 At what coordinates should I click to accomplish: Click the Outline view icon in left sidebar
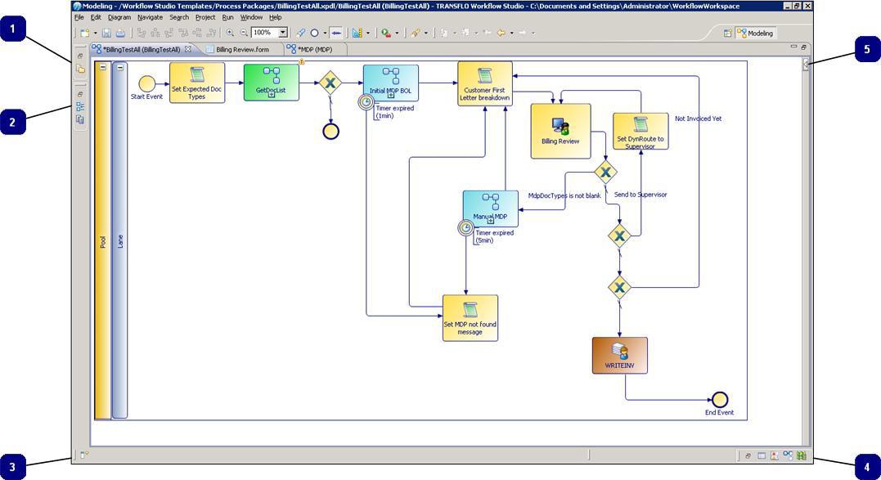[x=80, y=107]
